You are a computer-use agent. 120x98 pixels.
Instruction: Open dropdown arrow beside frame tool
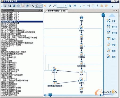click(x=41, y=6)
